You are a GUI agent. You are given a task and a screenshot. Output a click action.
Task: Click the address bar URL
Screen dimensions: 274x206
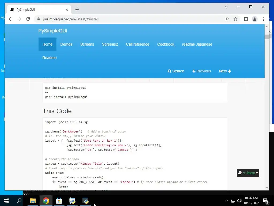pyautogui.click(x=71, y=19)
